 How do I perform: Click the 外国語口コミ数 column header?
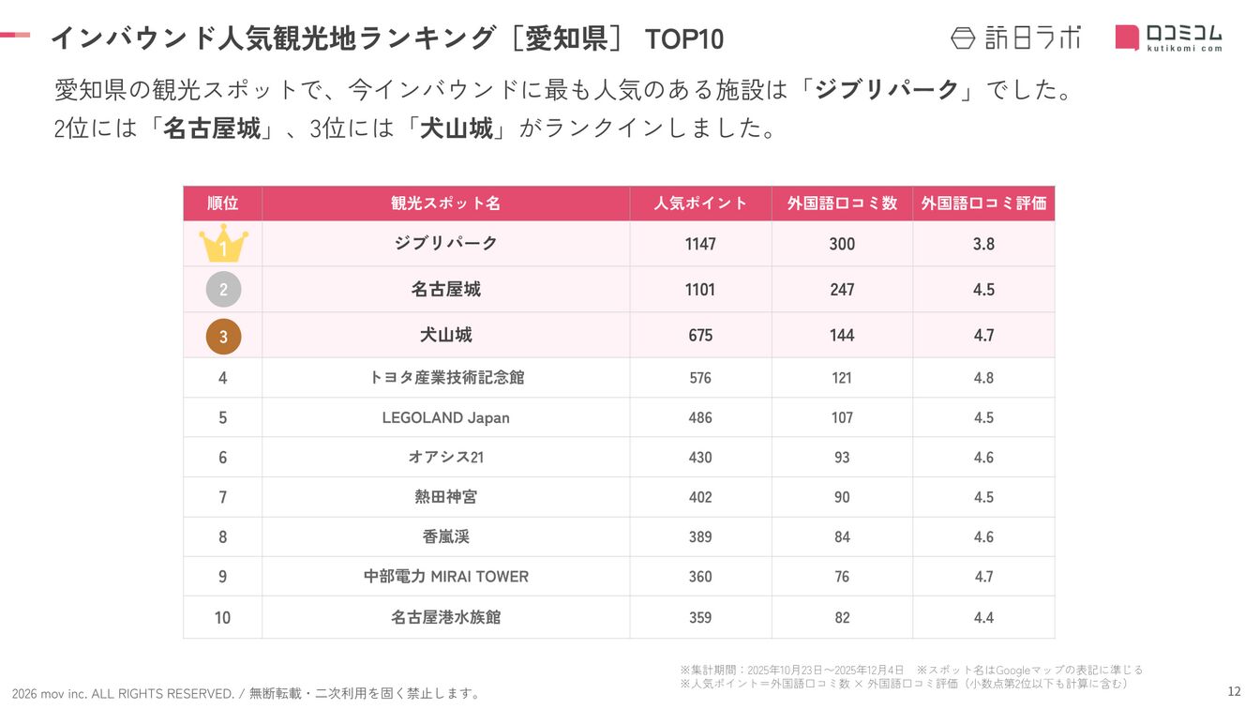coord(842,204)
